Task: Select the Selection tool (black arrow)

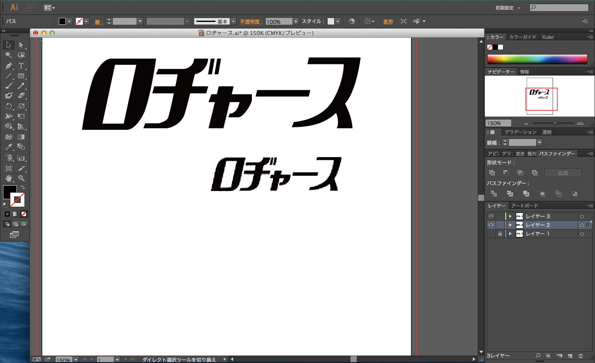Action: (x=9, y=45)
